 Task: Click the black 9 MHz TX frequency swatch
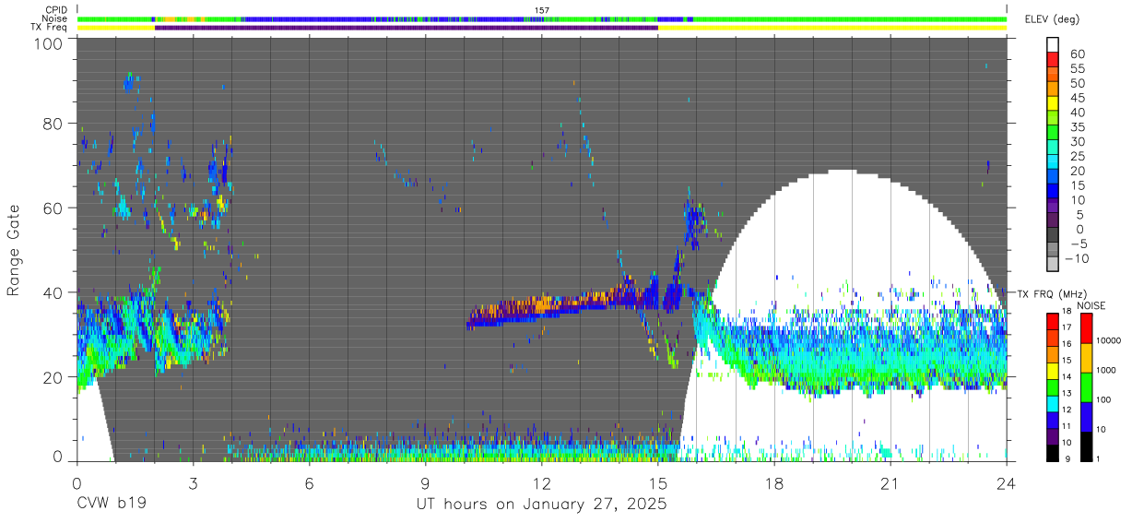coord(1053,451)
